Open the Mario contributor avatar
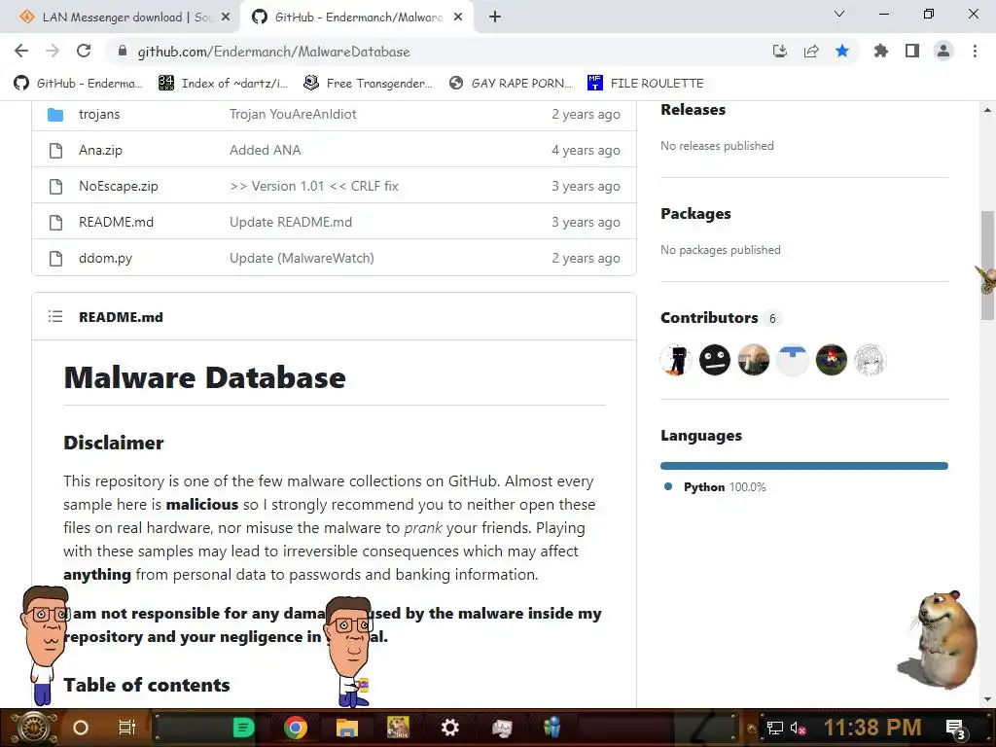 click(831, 360)
